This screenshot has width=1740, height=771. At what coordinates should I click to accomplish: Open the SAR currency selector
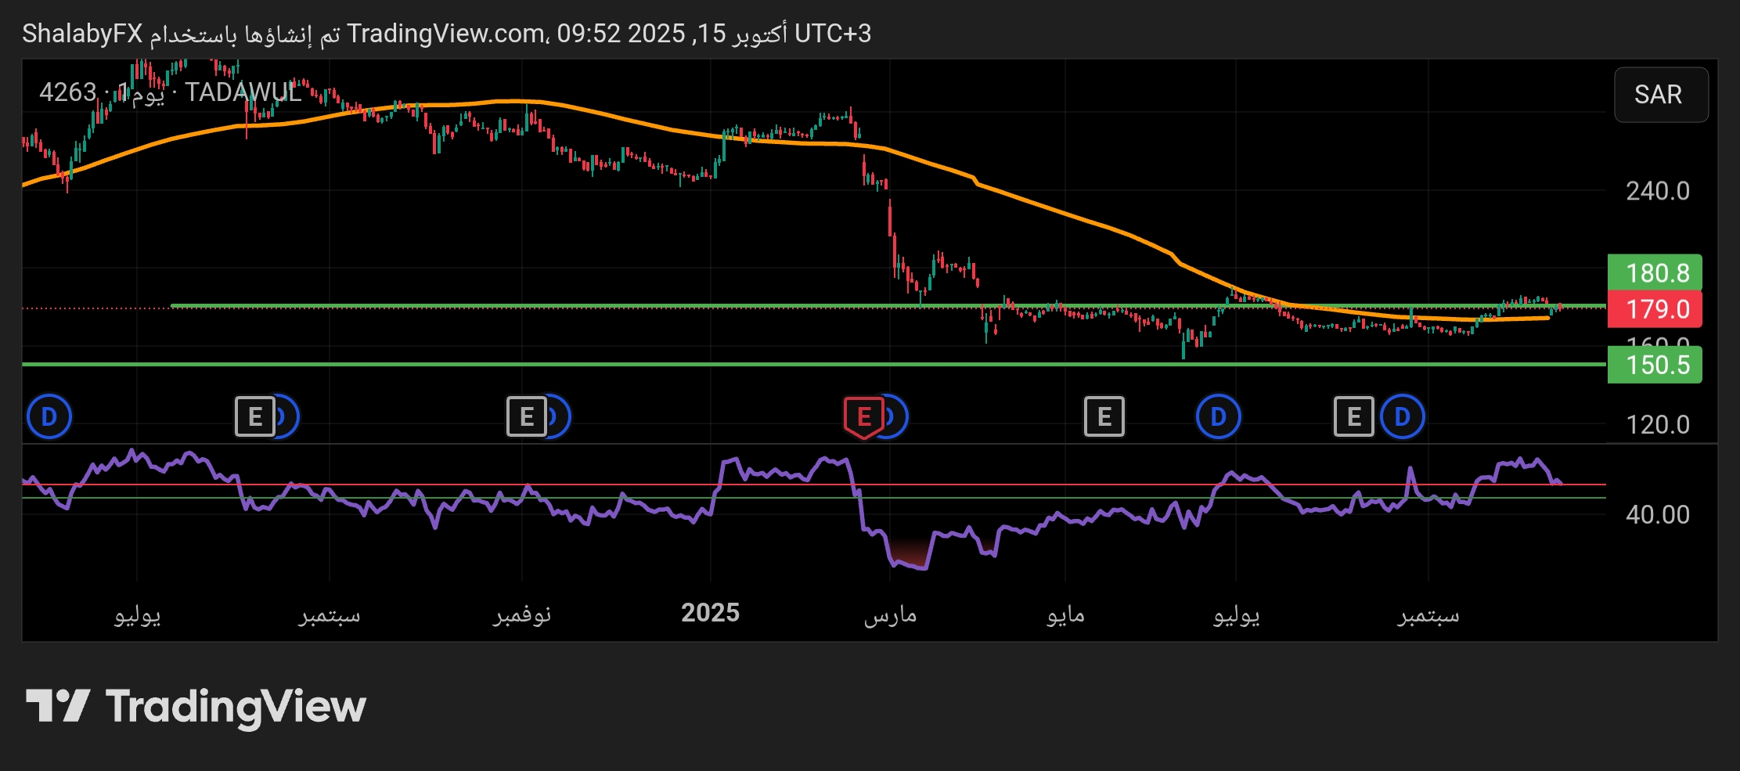click(1660, 95)
